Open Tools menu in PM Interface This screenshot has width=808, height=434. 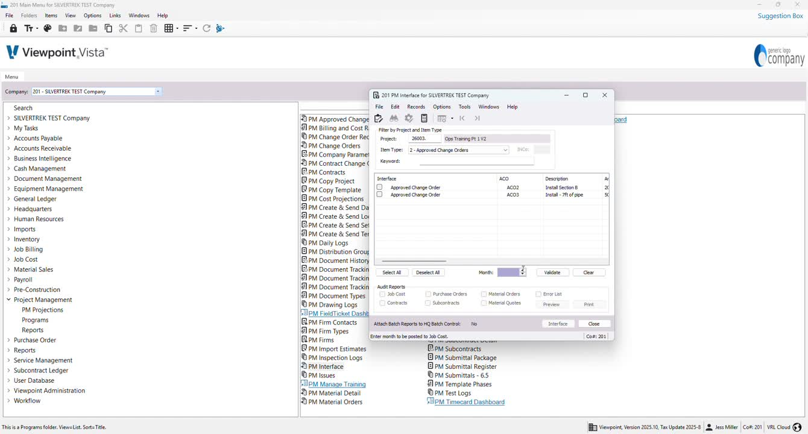click(x=464, y=107)
